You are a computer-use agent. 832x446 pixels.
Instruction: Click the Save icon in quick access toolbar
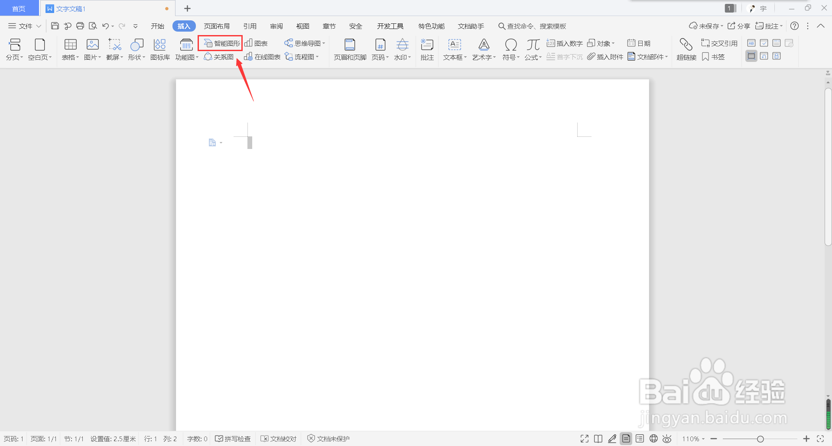[x=55, y=26]
